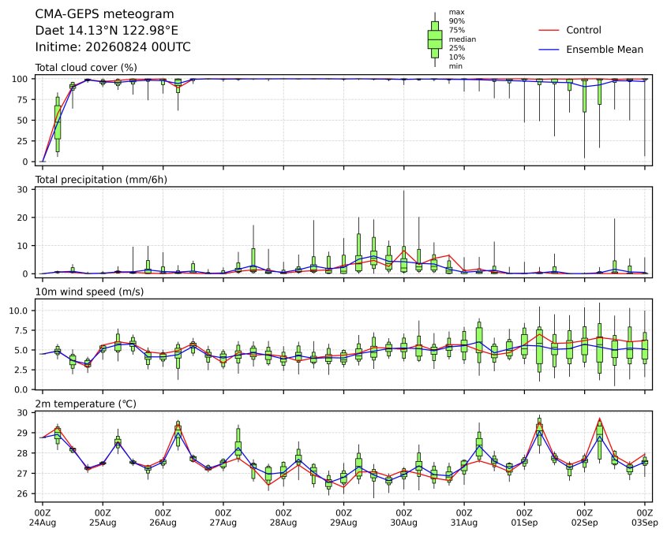Click the 2m temperature (°C) panel title
This screenshot has width=667, height=536.
[85, 404]
